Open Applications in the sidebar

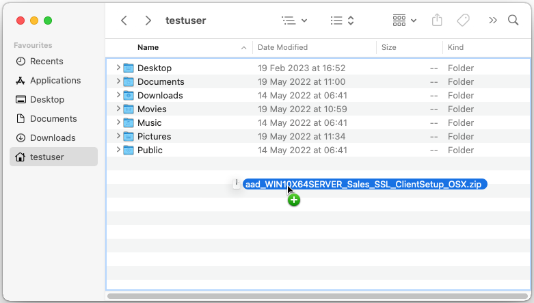point(55,80)
